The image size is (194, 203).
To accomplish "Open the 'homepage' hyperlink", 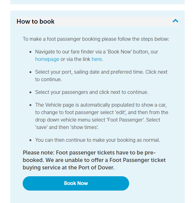I will pos(47,59).
